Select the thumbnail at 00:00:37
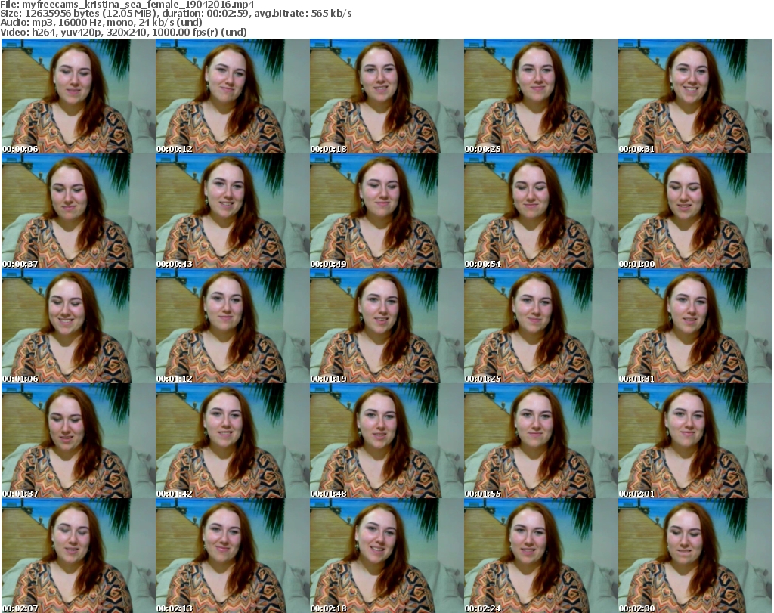Screen dimensions: 774x613 coord(79,211)
